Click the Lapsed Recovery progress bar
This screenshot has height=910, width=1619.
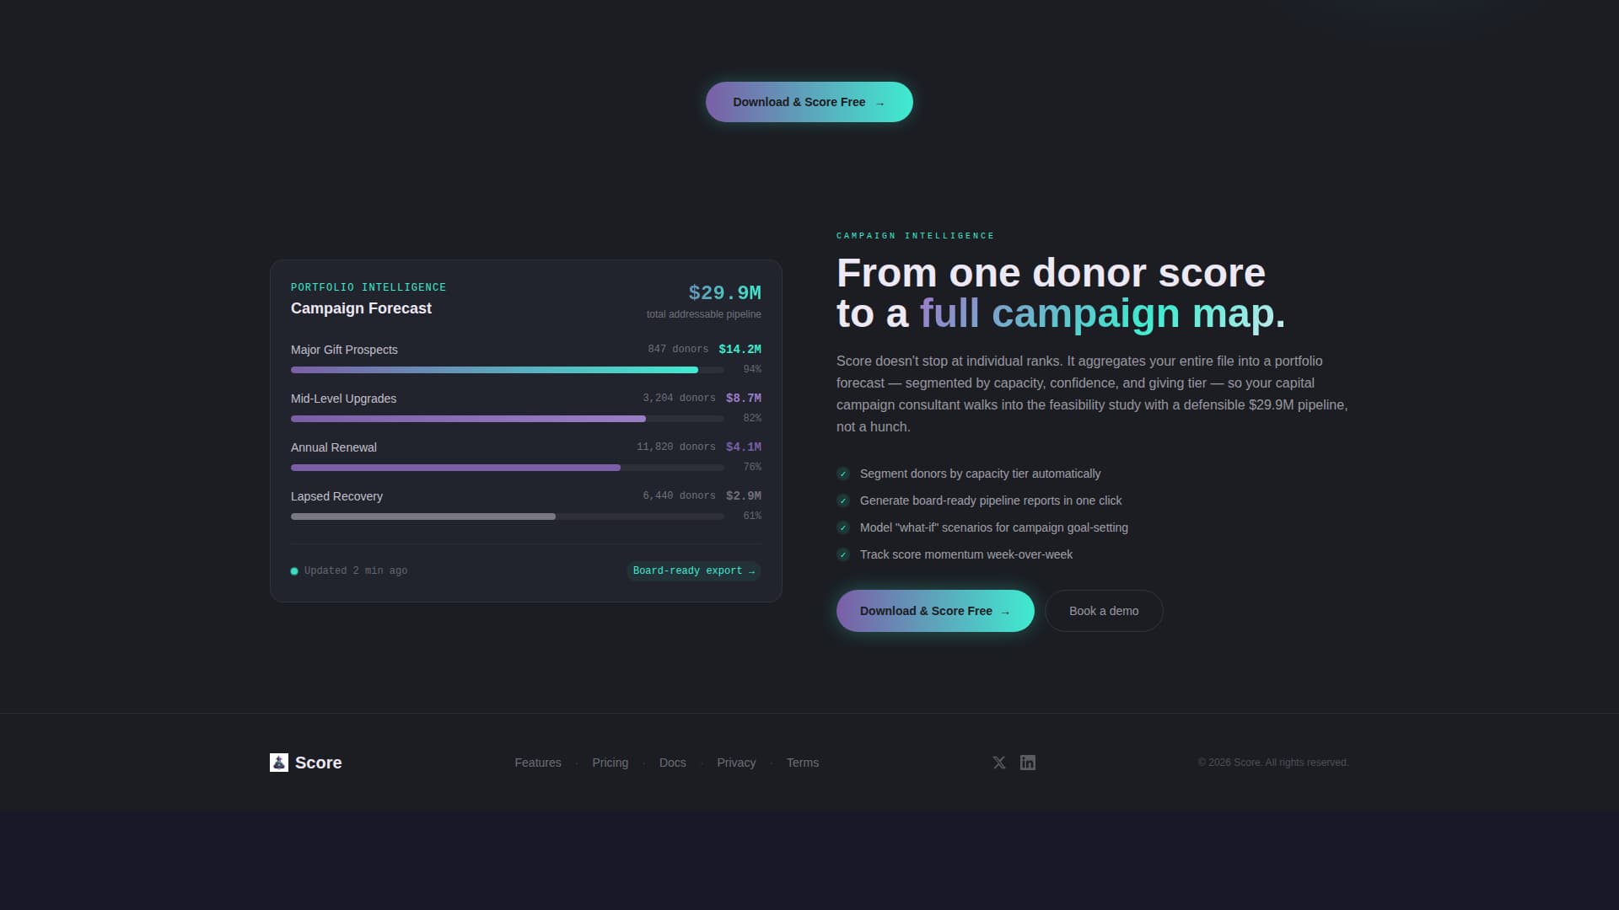(508, 517)
